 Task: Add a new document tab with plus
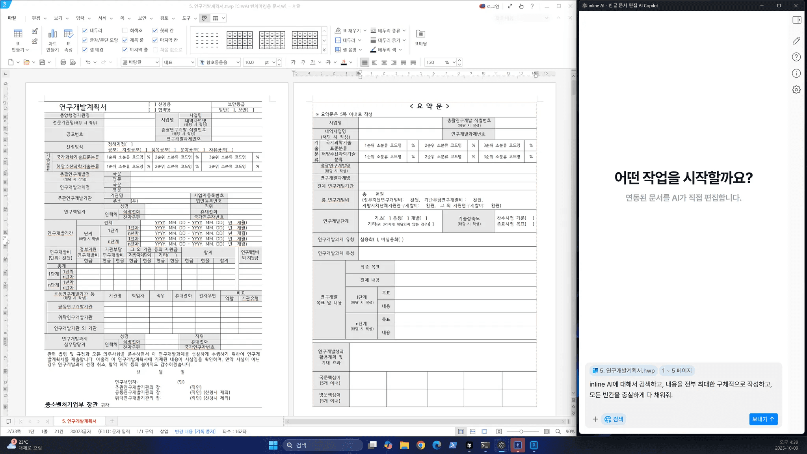tap(112, 421)
